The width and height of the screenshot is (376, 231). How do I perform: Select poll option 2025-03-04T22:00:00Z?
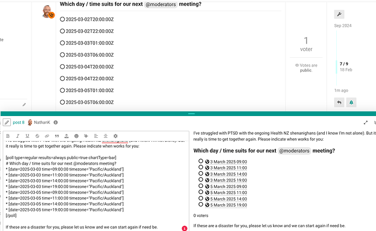(x=62, y=78)
